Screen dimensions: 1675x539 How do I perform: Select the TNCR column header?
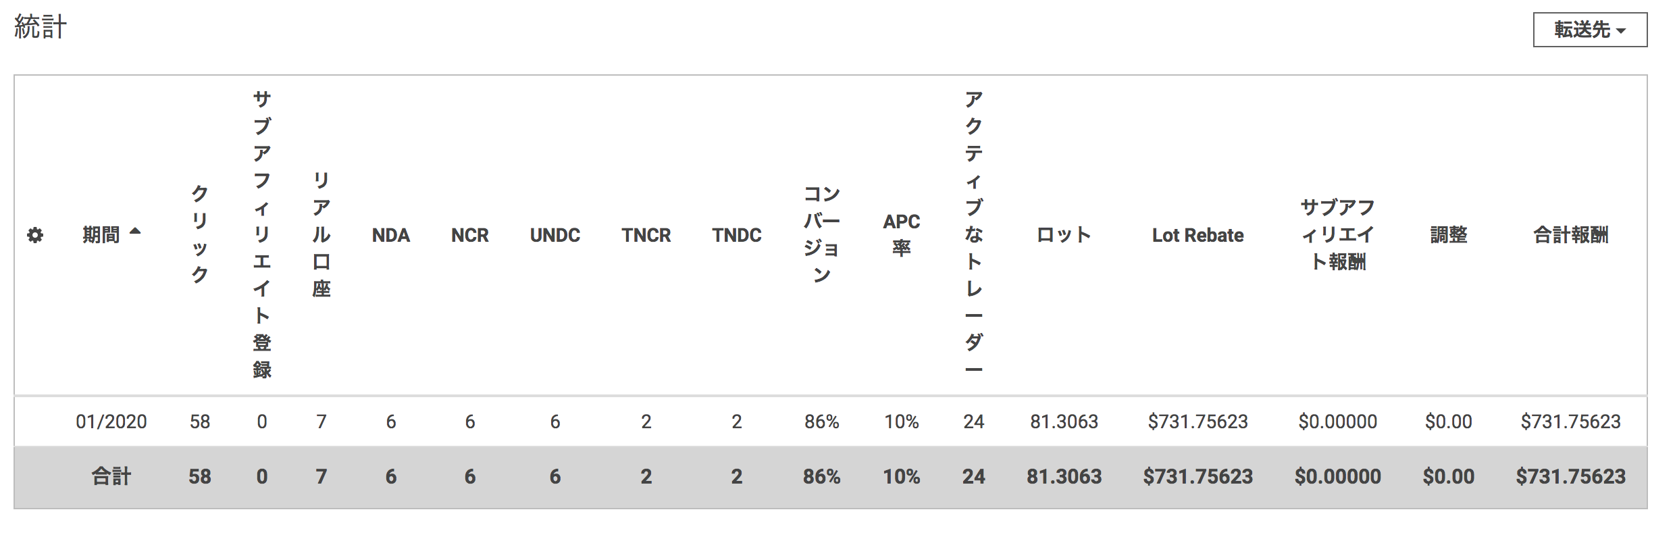click(x=646, y=235)
